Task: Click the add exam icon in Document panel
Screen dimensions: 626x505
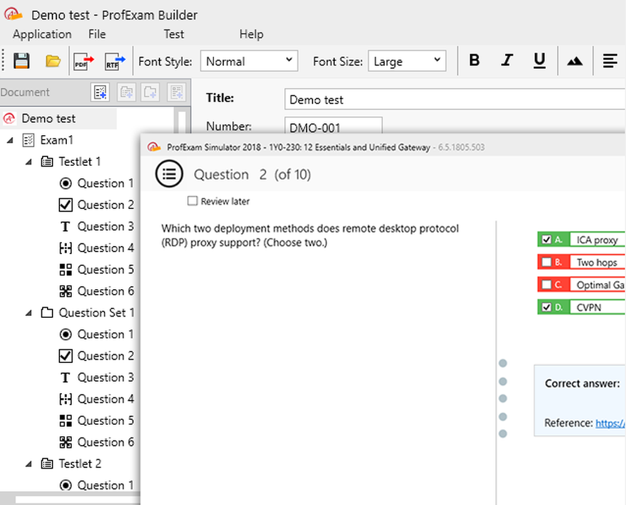Action: 100,92
